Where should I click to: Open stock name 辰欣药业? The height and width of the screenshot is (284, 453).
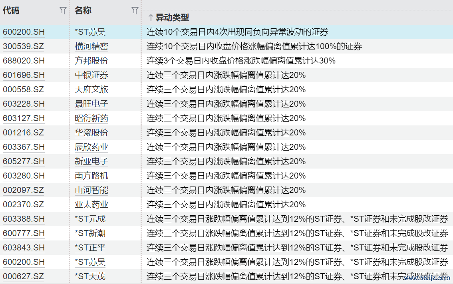coord(91,147)
